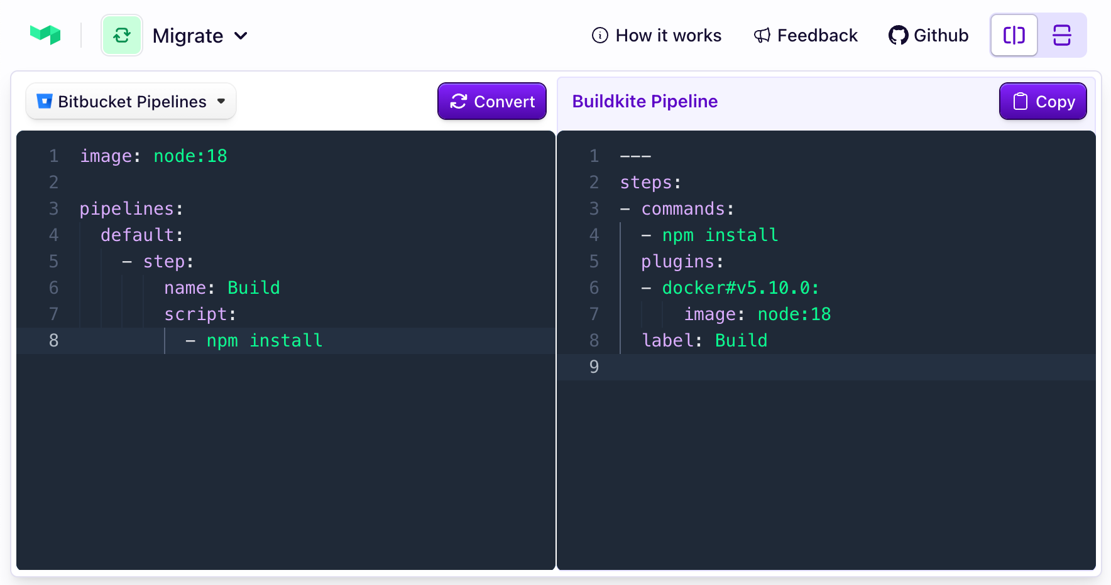Click the npm install line in the source editor
The width and height of the screenshot is (1111, 585).
(x=264, y=340)
